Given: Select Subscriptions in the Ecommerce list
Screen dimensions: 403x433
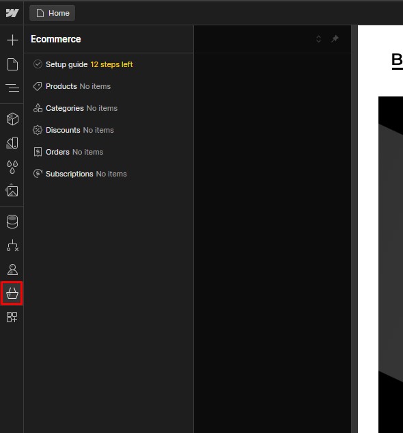Looking at the screenshot, I should pyautogui.click(x=109, y=174).
